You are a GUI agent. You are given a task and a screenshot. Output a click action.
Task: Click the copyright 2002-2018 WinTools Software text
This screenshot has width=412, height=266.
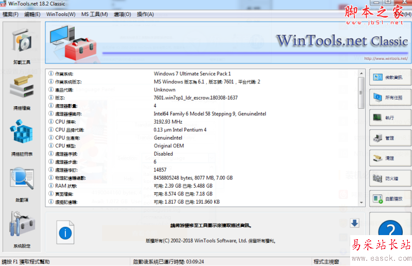tap(211, 241)
